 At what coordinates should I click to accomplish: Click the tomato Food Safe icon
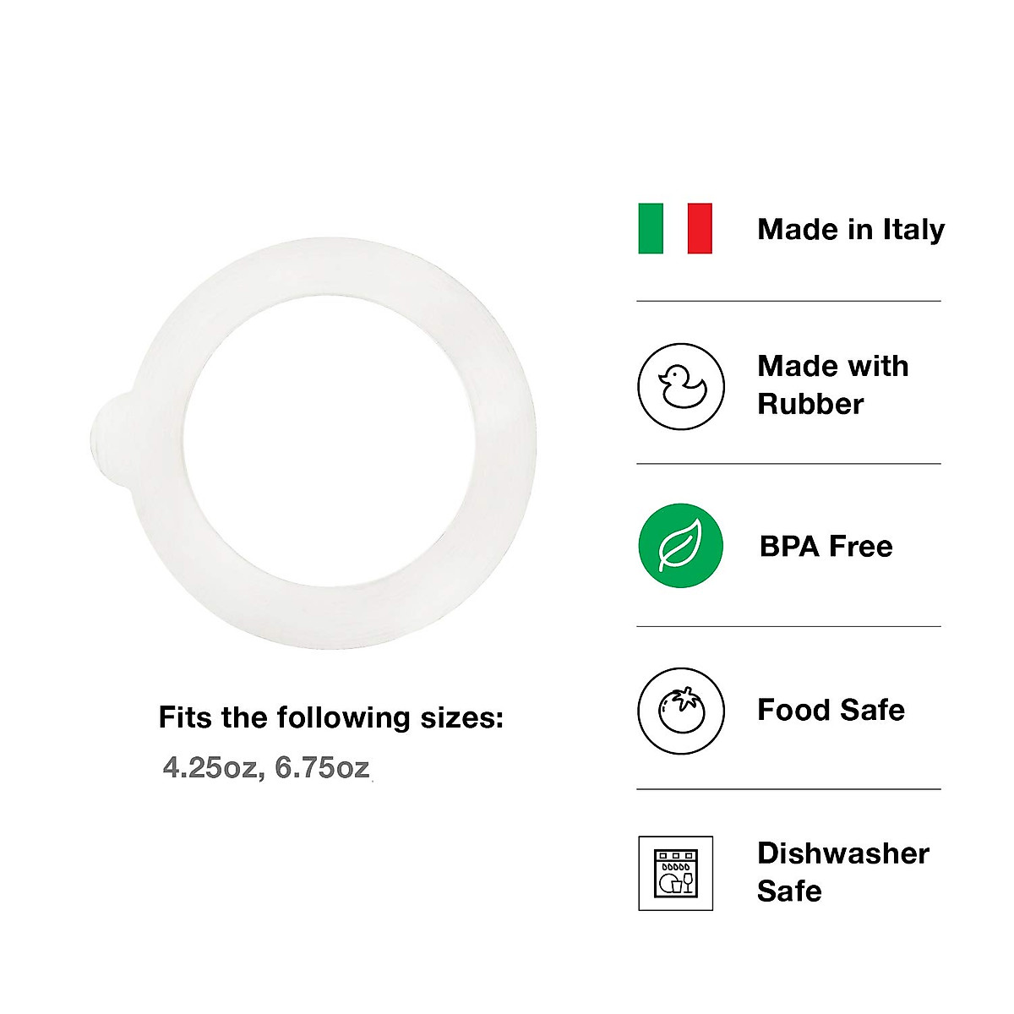[680, 711]
